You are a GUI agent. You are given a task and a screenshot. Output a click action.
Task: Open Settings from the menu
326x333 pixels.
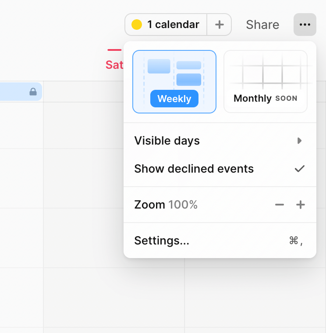(162, 241)
